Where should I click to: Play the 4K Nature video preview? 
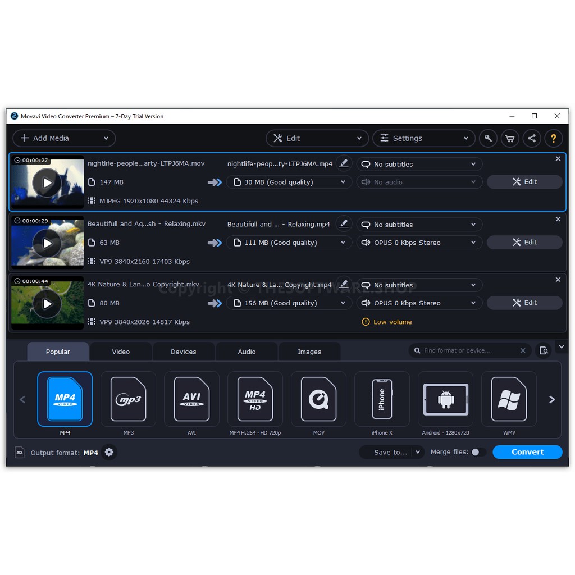(x=47, y=304)
